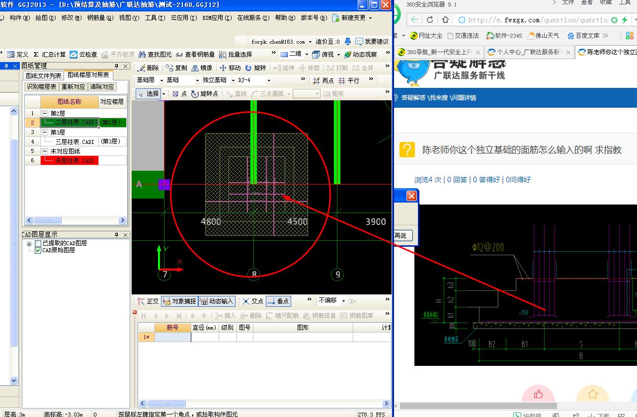Uncheck CAD原始图层 checkbox
The width and height of the screenshot is (637, 417).
tap(38, 251)
